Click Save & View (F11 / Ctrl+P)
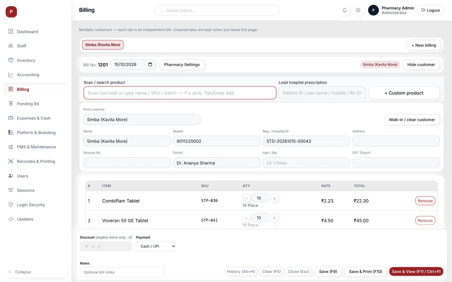 click(x=416, y=272)
